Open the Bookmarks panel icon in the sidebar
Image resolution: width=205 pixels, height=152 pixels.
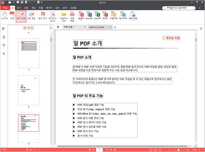4,37
